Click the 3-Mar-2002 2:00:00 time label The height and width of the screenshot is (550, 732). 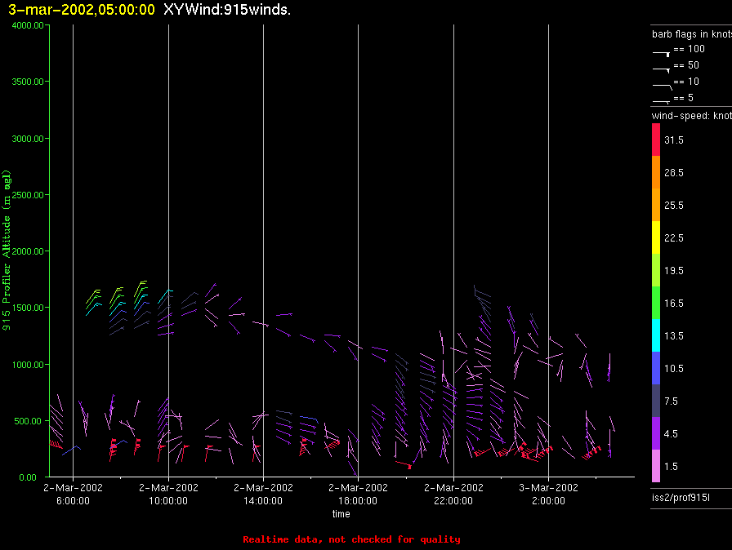coord(548,494)
